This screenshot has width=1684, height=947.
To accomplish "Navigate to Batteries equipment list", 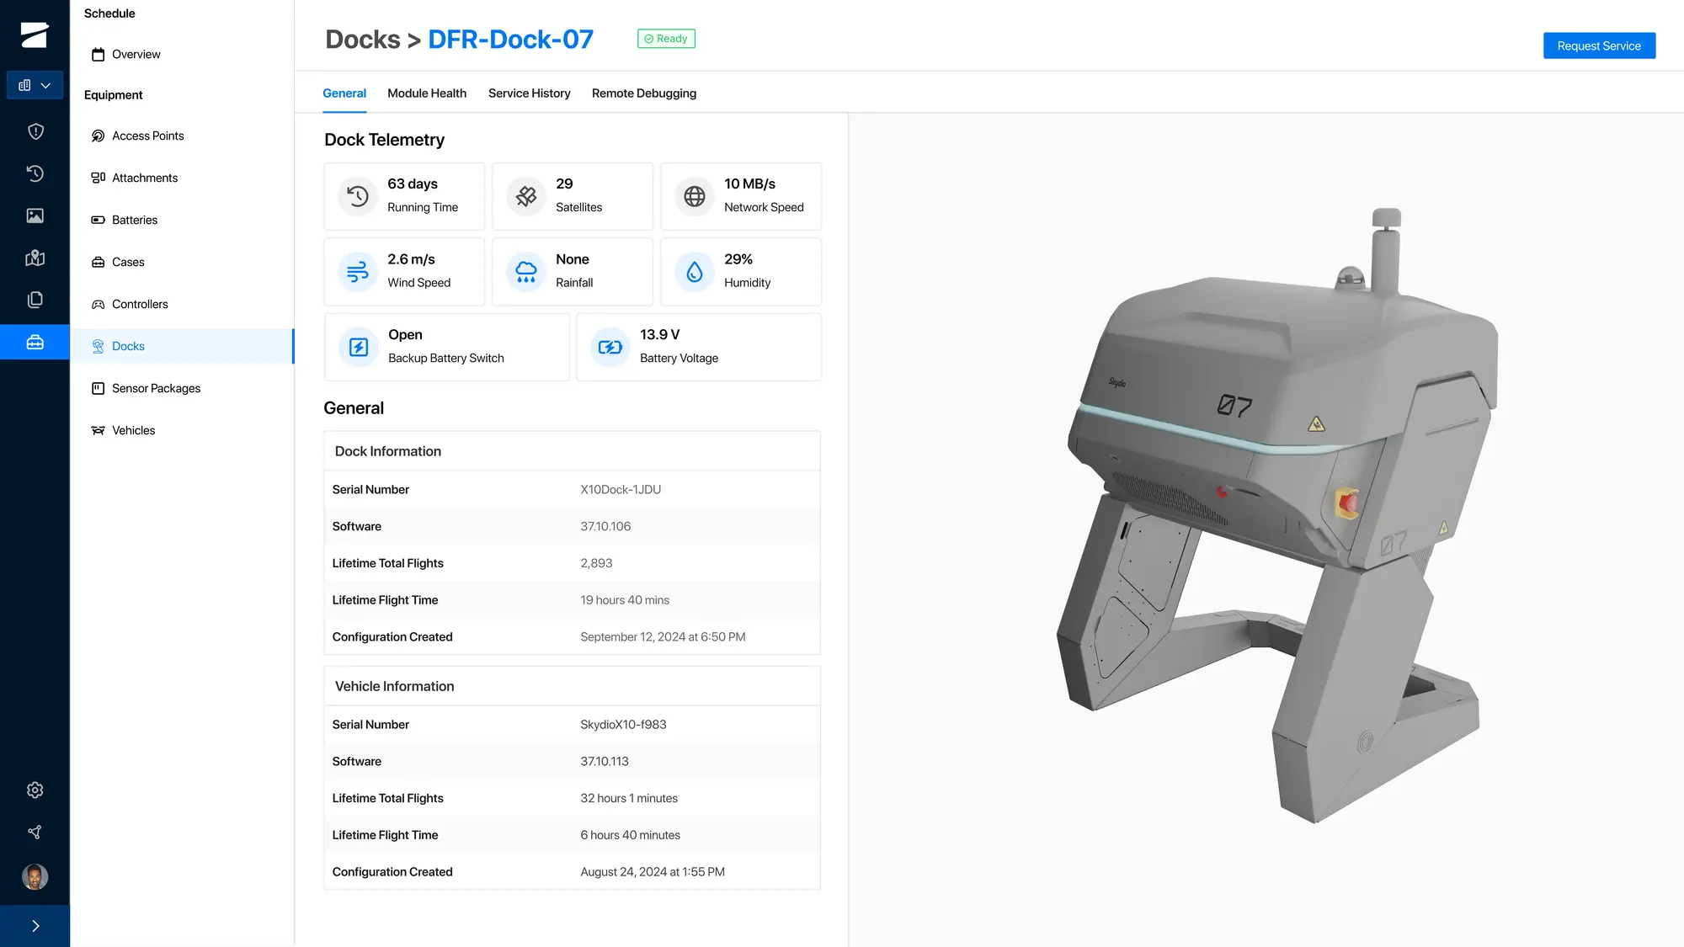I will click(x=134, y=220).
